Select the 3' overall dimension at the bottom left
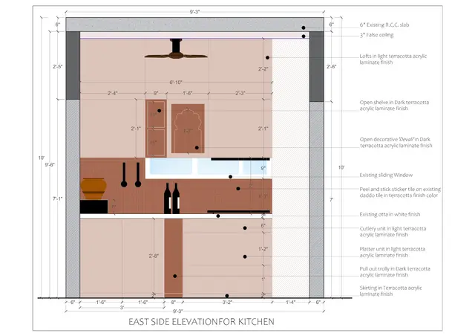This screenshot has height=336, width=475. click(x=122, y=308)
